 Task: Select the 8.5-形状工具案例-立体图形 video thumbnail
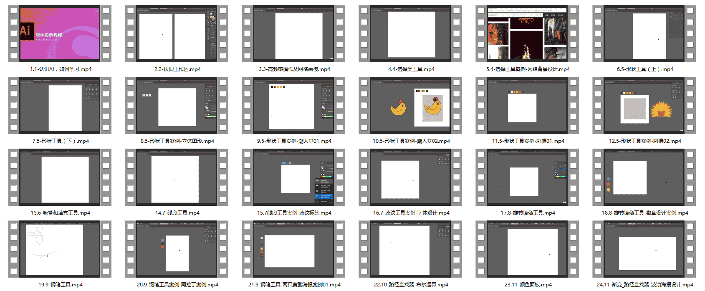point(177,106)
